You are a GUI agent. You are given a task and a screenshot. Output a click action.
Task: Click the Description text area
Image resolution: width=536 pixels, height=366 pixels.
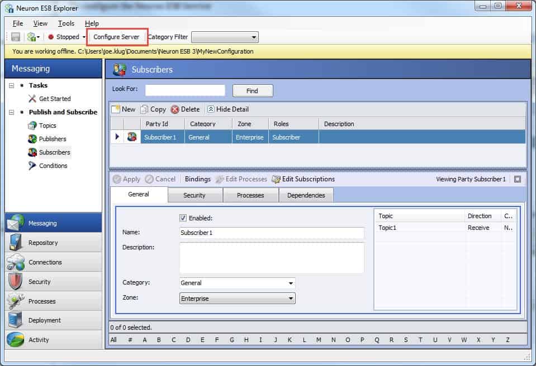pos(272,258)
